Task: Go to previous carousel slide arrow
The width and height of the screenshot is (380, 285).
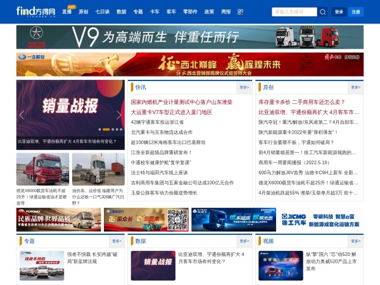Action: [22, 115]
